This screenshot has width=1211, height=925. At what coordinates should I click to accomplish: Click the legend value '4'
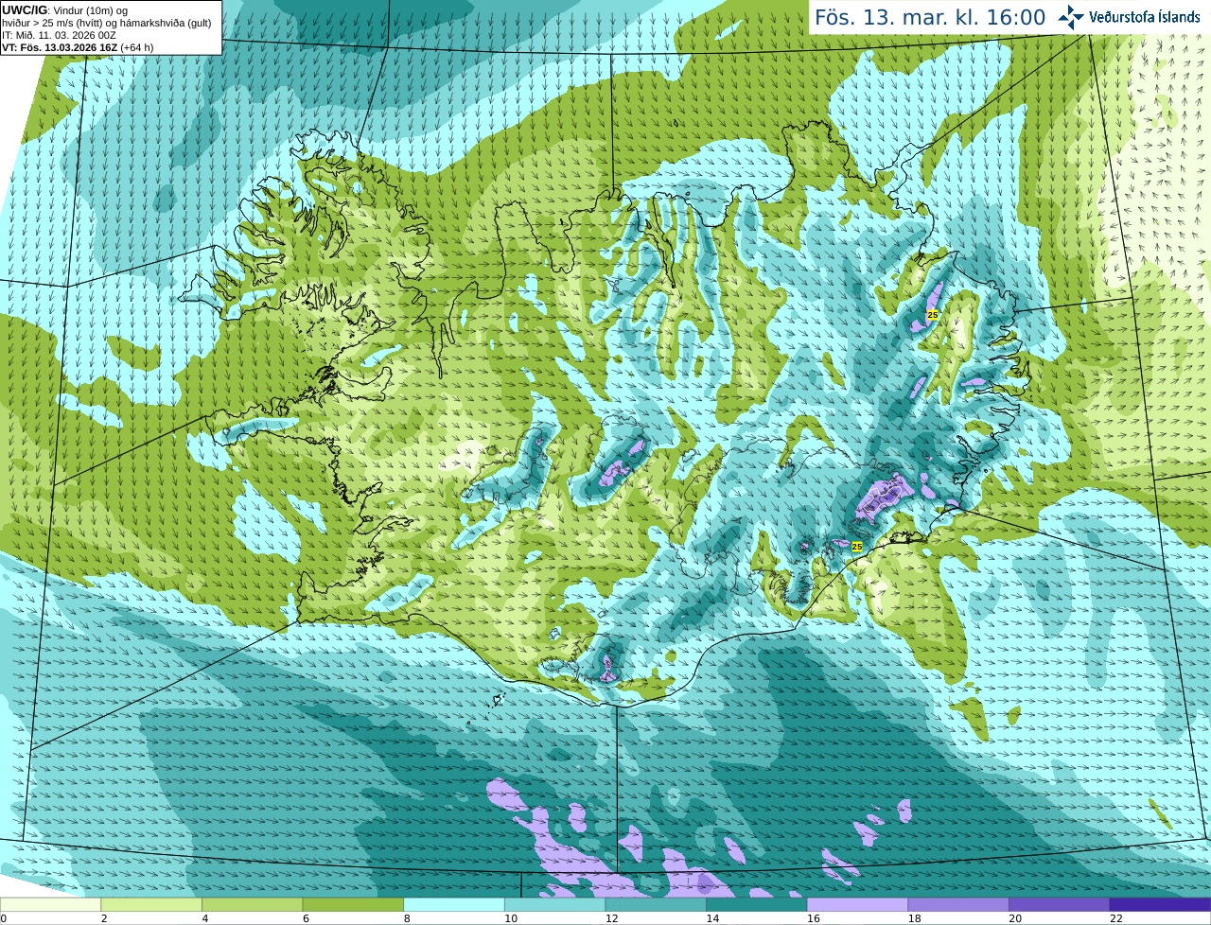205,918
